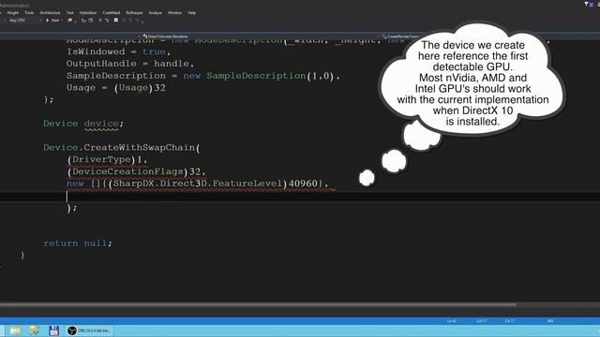
Task: Click the INS indicator in status bar
Action: pos(550,321)
